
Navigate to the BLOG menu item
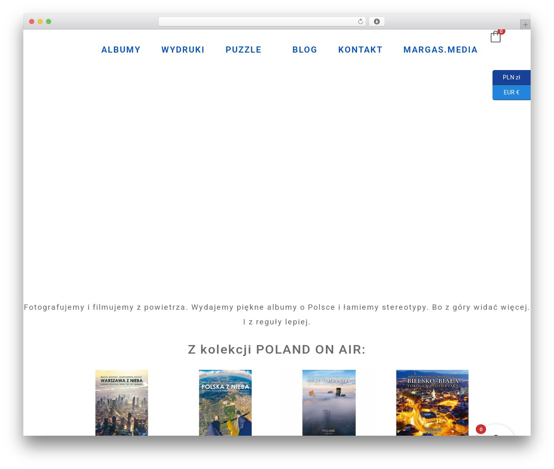[305, 50]
